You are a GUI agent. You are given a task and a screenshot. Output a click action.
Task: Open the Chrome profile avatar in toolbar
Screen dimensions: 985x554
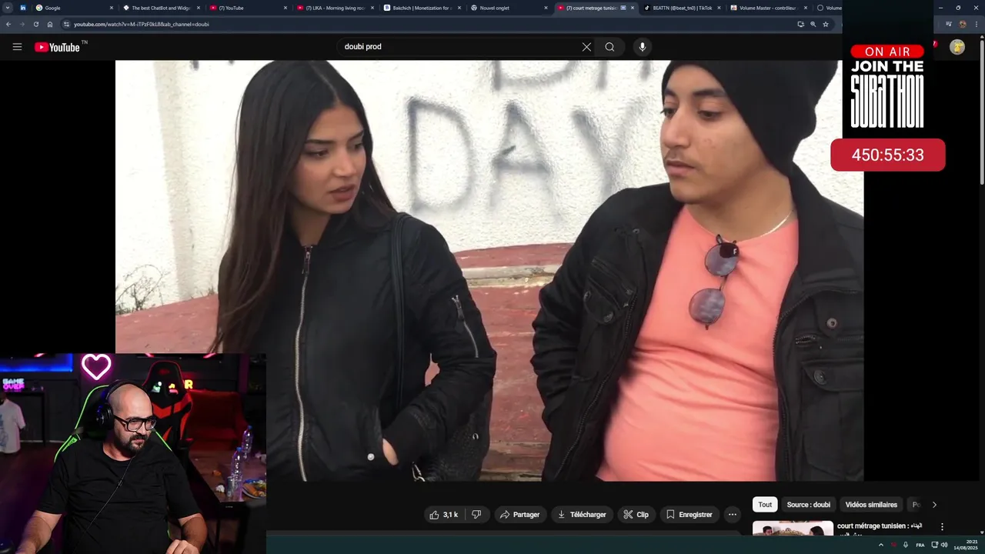963,24
